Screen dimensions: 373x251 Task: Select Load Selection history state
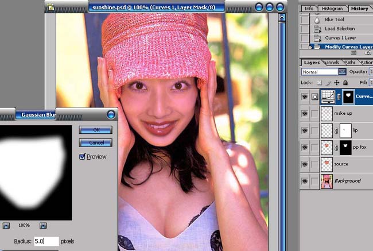[x=340, y=29]
